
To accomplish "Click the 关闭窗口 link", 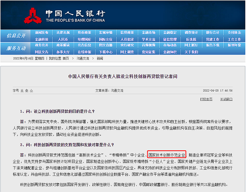I will point(226,99).
